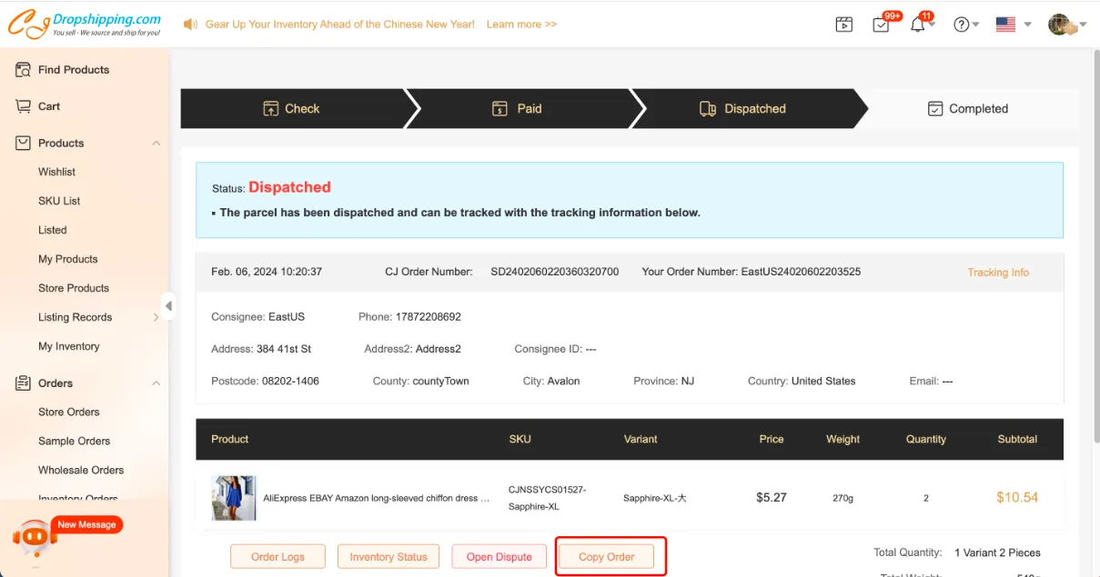Open the user profile avatar menu

1061,25
